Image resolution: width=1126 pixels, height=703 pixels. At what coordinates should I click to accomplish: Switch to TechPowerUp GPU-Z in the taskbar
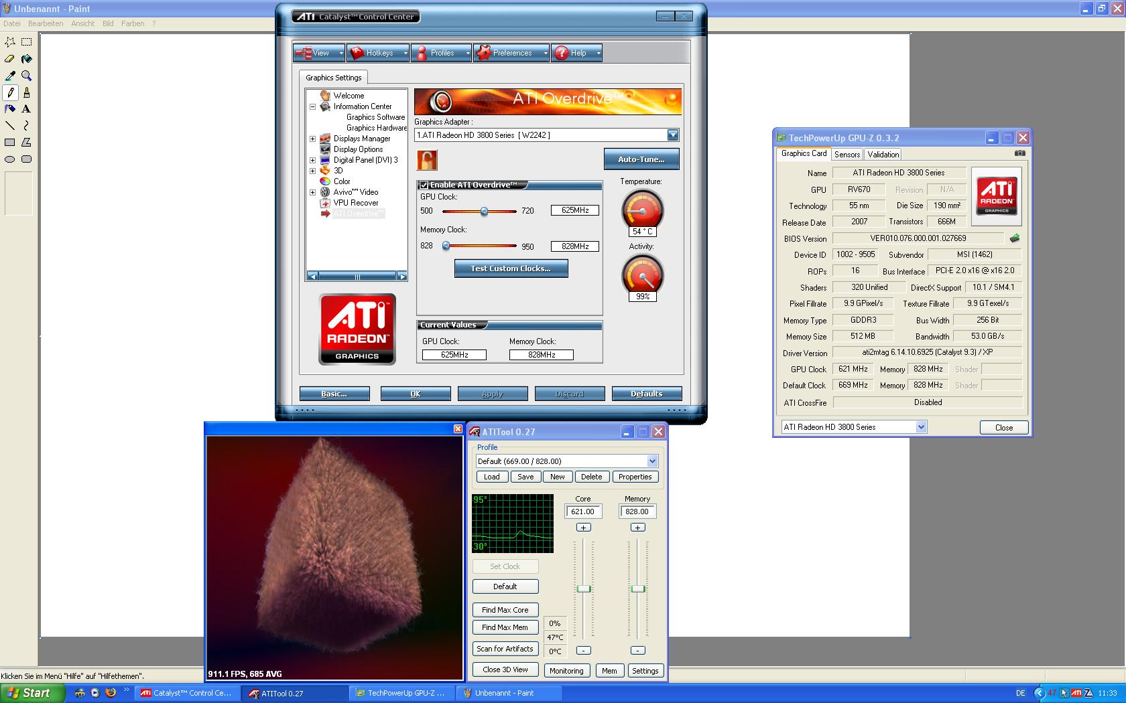pos(402,693)
